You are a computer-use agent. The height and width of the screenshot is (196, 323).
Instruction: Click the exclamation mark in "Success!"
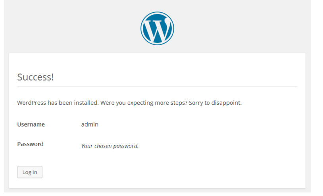52,77
